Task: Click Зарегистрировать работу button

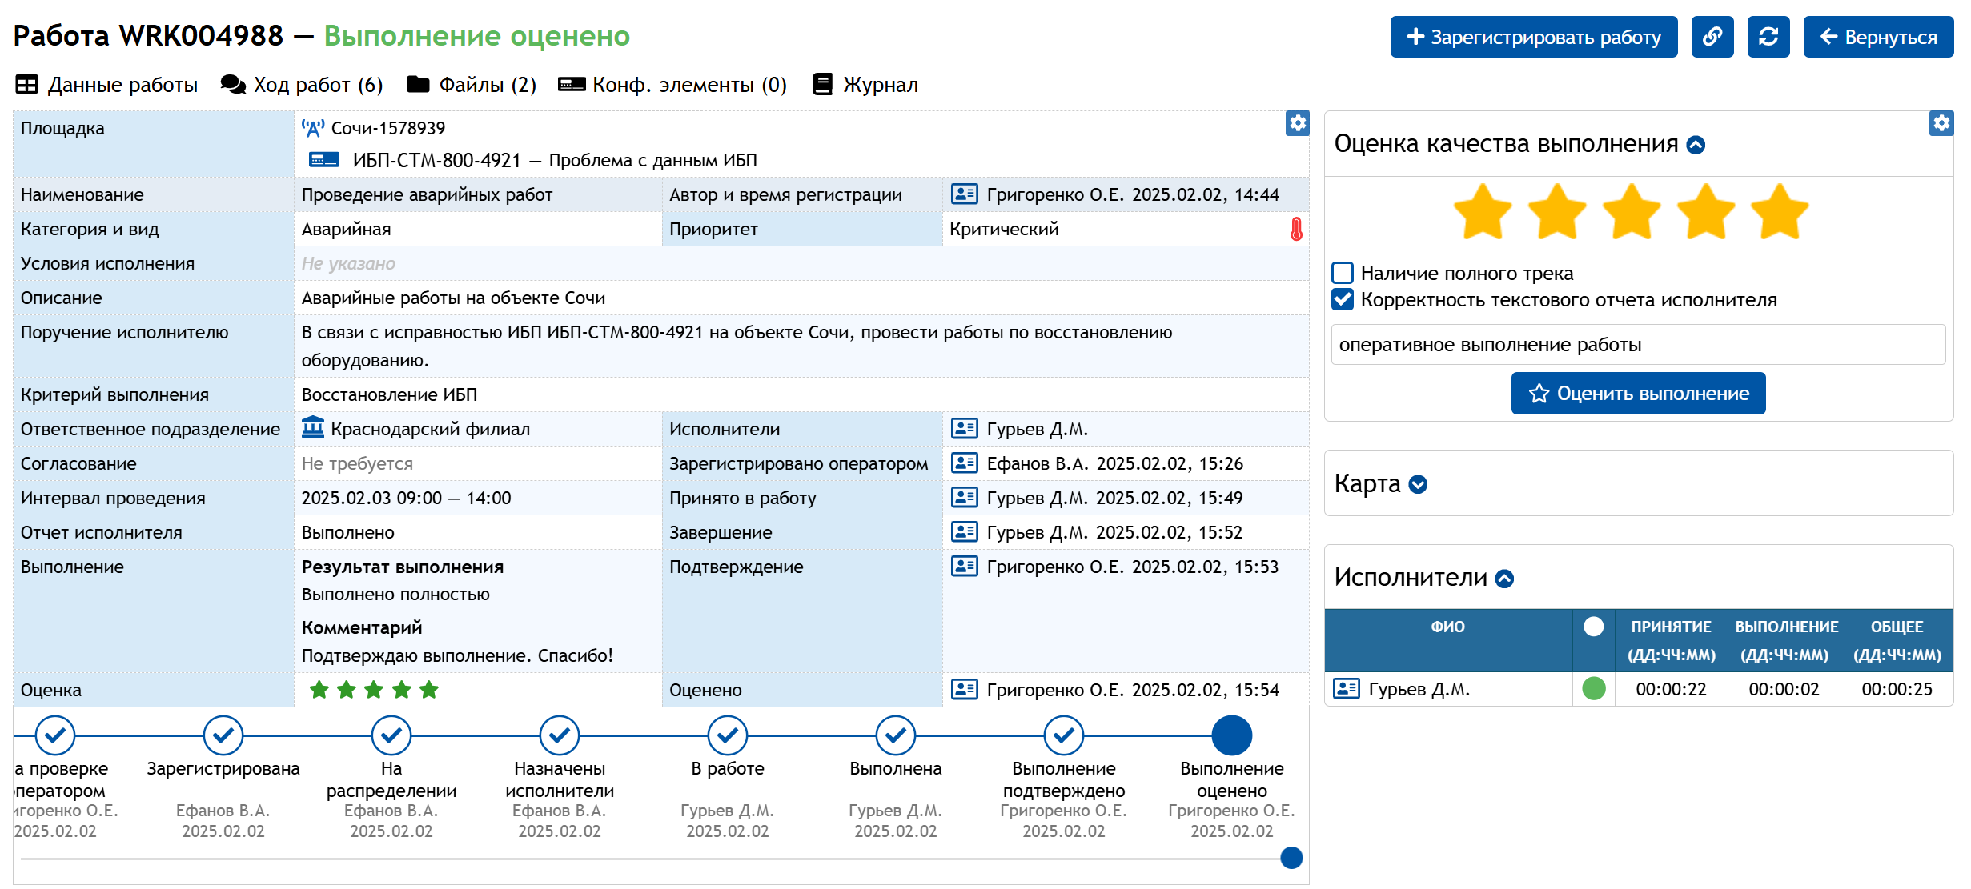Action: [x=1533, y=37]
